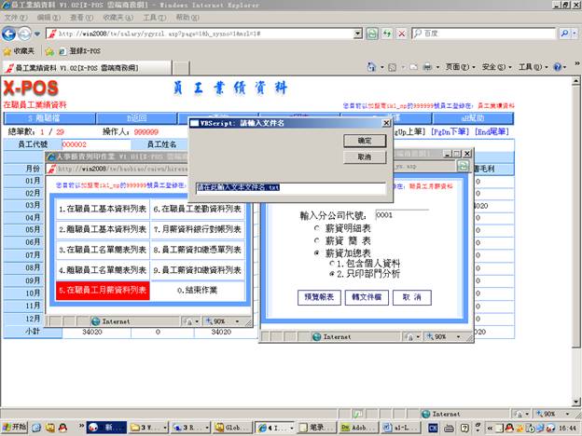582x436 pixels.
Task: Open the address bar URL dropdown
Action: point(358,34)
